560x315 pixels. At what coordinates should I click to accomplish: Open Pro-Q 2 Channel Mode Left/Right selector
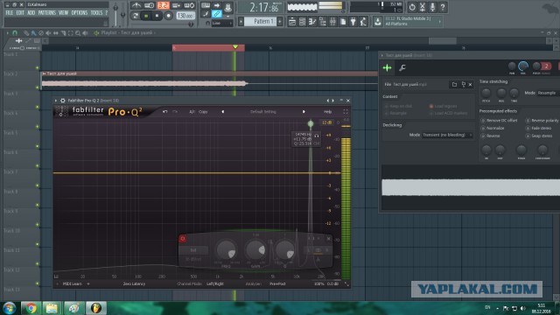click(x=215, y=283)
